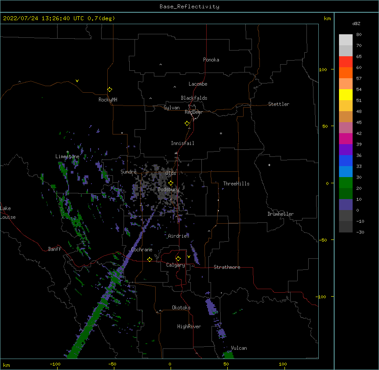Pick the bright yellow swatch in dBZ legend
The height and width of the screenshot is (370, 379).
click(x=346, y=94)
